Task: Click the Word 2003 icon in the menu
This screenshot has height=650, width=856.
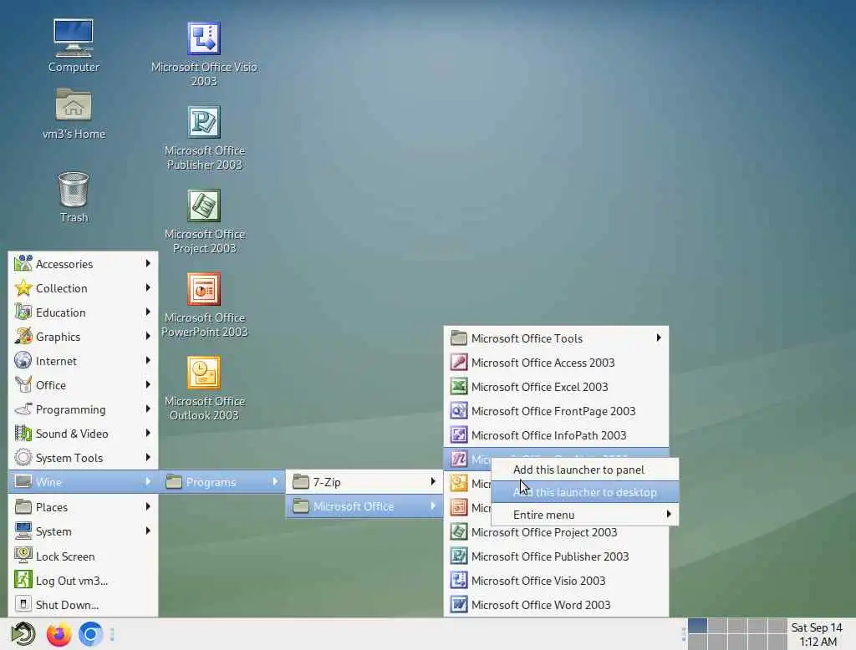Action: click(459, 605)
